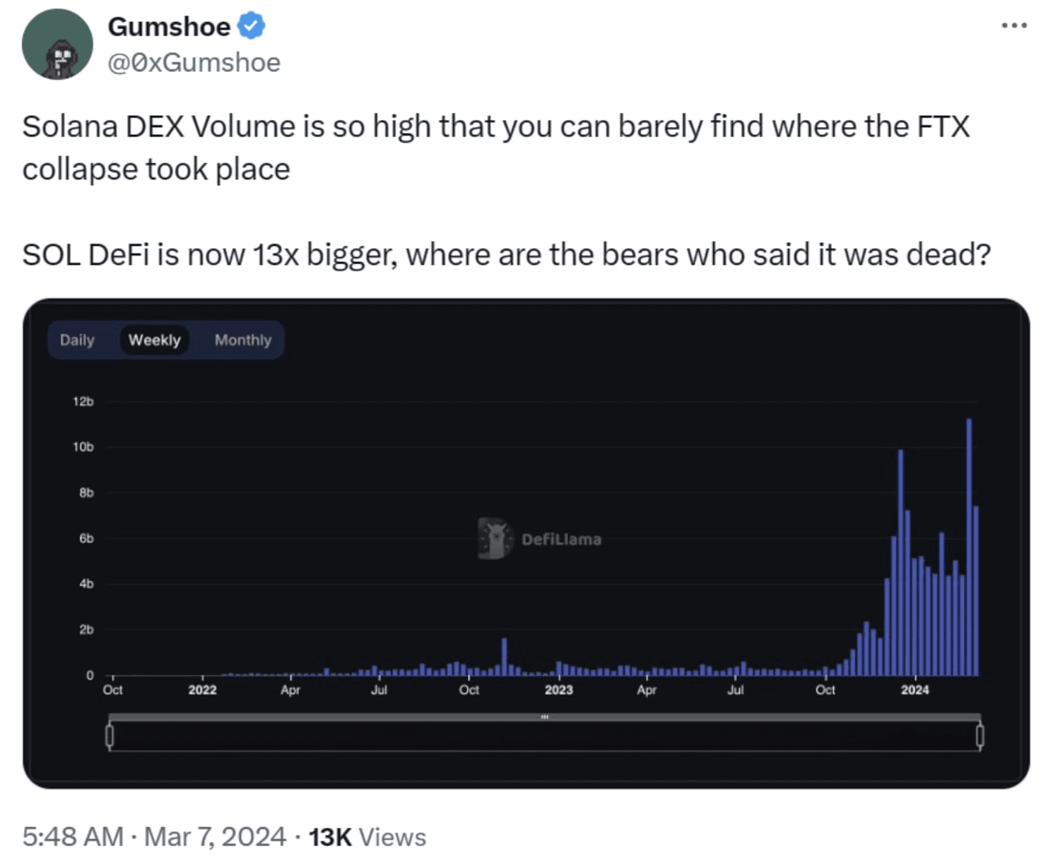Select the Weekly tab
The width and height of the screenshot is (1053, 866).
coord(154,340)
